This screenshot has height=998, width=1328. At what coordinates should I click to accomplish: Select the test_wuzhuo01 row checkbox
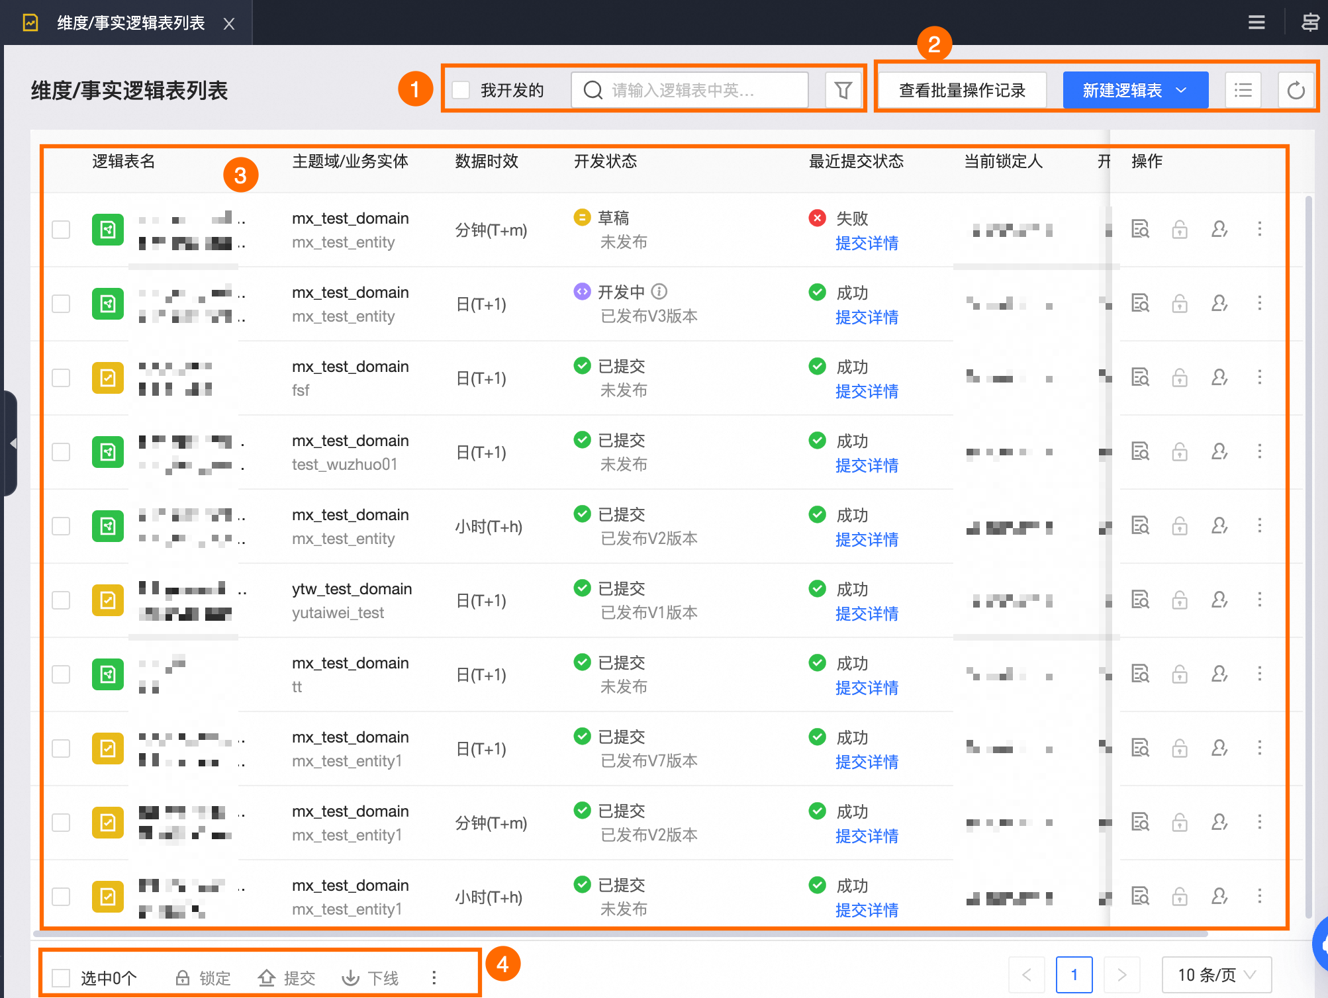[61, 452]
